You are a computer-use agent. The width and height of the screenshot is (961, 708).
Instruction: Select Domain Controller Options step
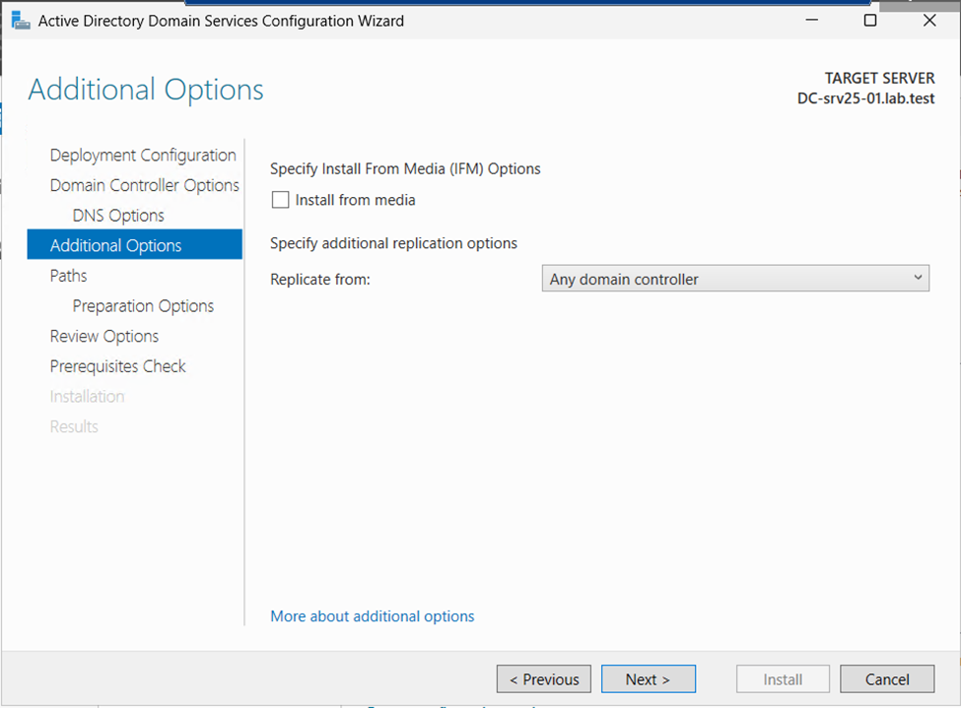tap(145, 185)
